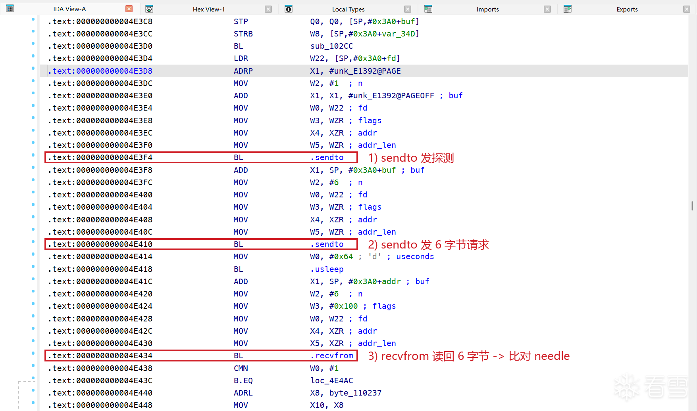Click the Exports tab icon
This screenshot has height=411, width=697.
[568, 9]
